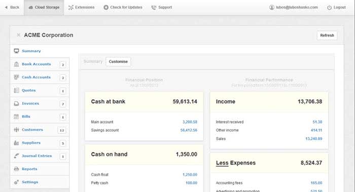Screen dimensions: 355x192
Task: Open the Support menu item
Action: coord(162,8)
